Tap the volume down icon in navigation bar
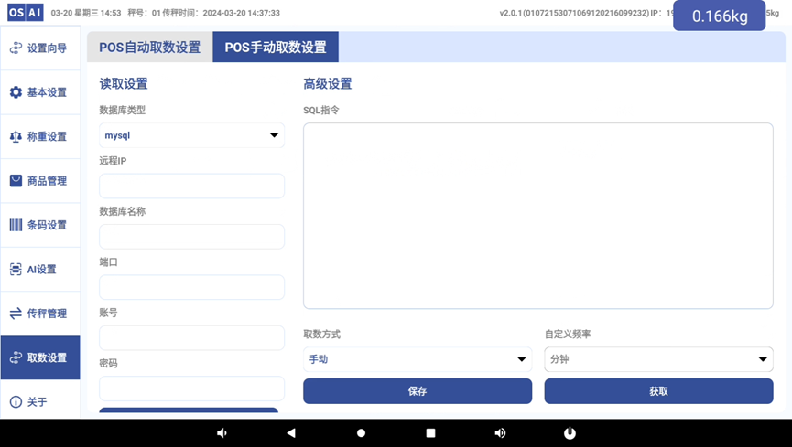The image size is (792, 447). pos(222,432)
